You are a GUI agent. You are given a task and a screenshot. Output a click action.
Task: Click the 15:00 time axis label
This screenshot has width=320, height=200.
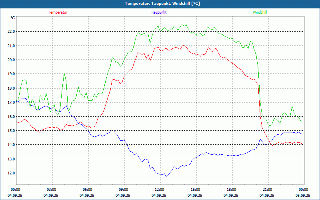point(195,190)
